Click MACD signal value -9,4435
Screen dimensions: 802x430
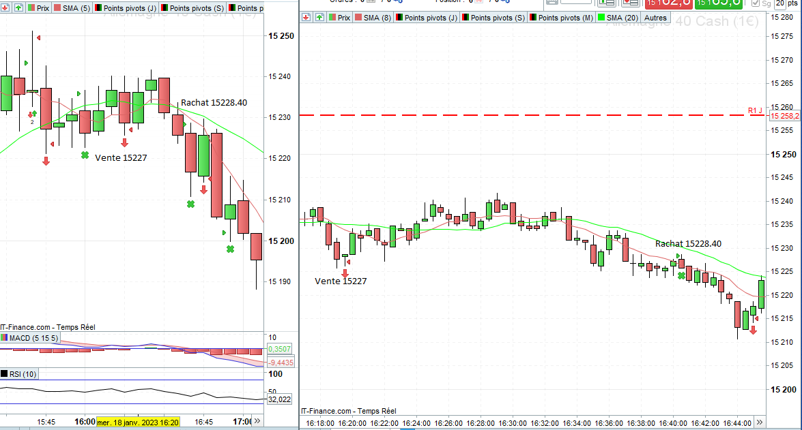pyautogui.click(x=281, y=363)
